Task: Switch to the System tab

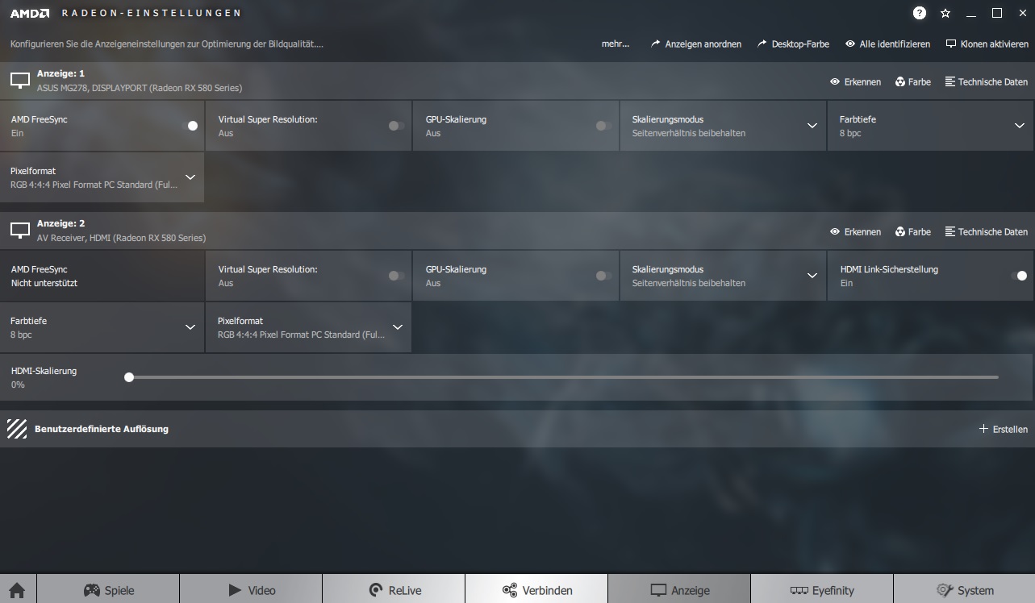Action: (964, 589)
